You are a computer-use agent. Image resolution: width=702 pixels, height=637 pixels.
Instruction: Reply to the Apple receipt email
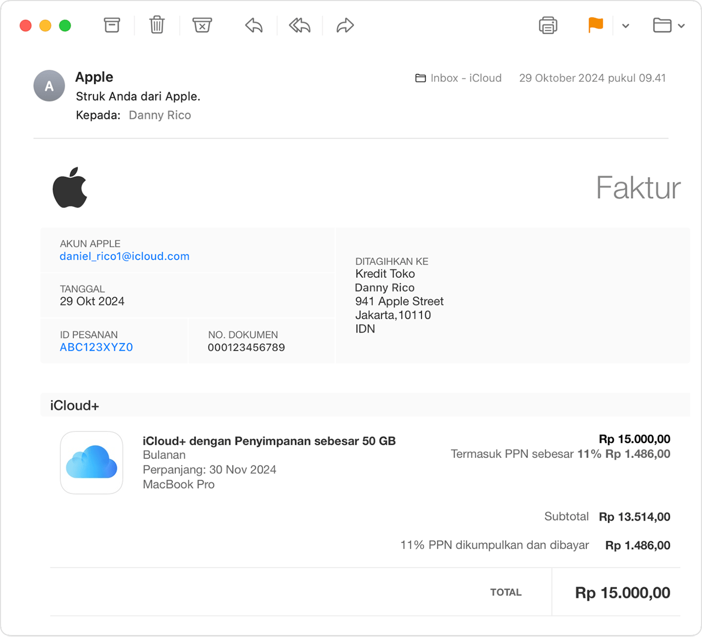point(254,25)
